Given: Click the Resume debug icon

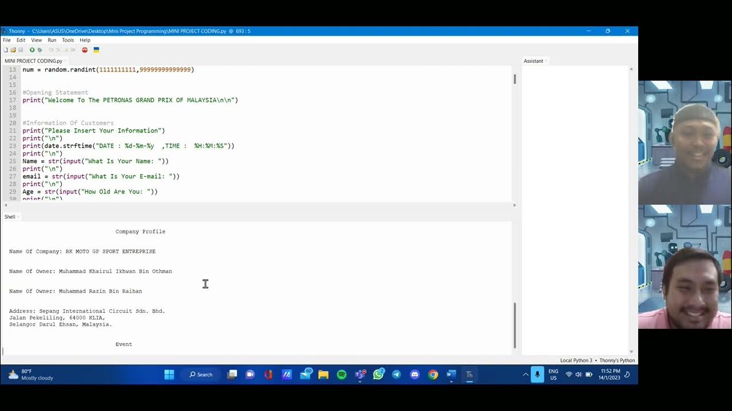Looking at the screenshot, I should (x=73, y=50).
